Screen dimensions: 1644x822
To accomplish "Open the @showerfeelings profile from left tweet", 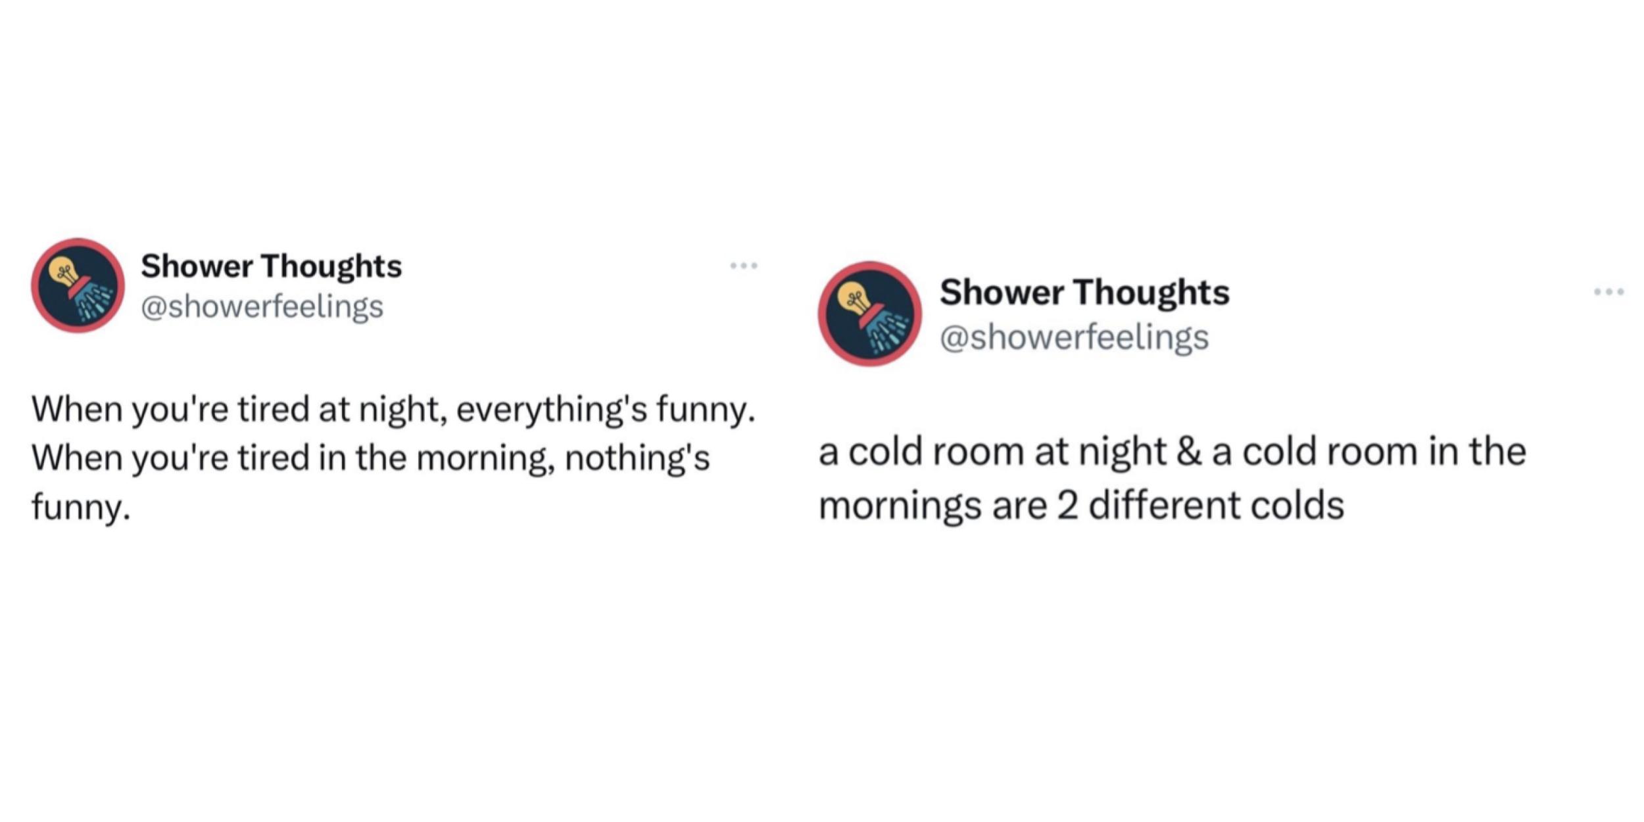I will (x=262, y=308).
